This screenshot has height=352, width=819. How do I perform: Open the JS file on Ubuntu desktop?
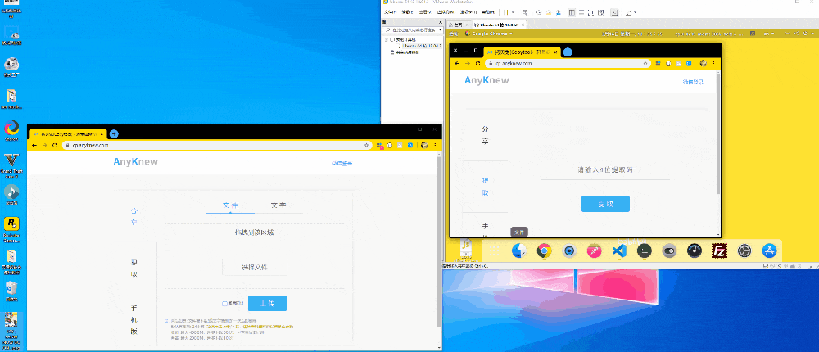(467, 250)
